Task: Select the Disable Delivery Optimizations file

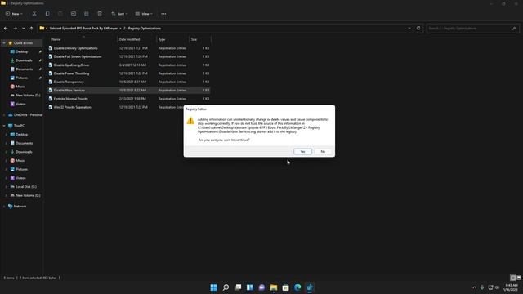Action: [128, 48]
